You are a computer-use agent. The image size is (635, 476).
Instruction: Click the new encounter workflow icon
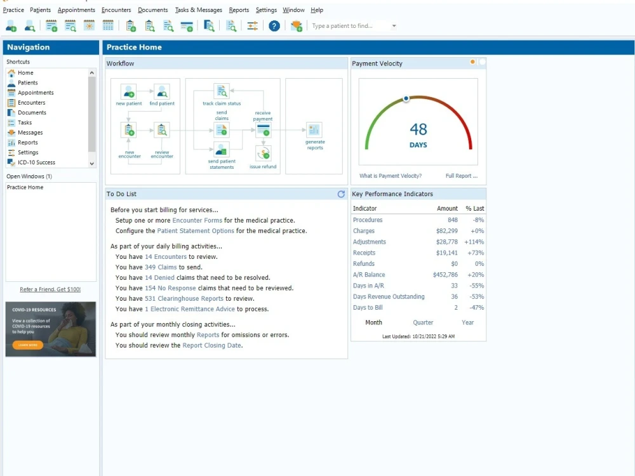pos(129,130)
